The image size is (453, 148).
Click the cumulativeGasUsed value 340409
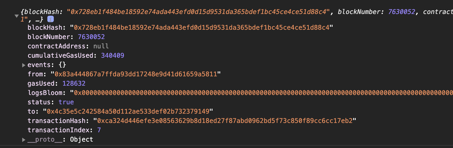click(113, 56)
